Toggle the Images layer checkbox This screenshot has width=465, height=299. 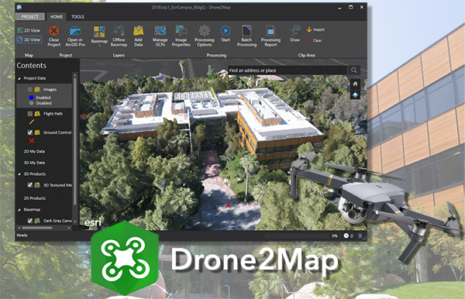click(30, 89)
